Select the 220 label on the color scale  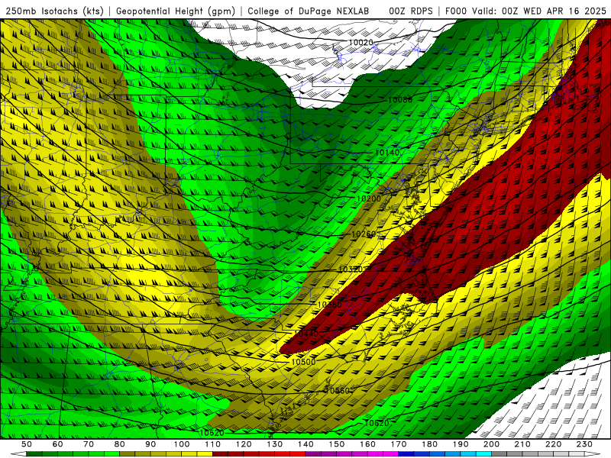(553, 444)
